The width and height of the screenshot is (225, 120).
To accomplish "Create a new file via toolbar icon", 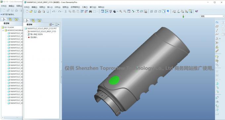I will pyautogui.click(x=27, y=12).
